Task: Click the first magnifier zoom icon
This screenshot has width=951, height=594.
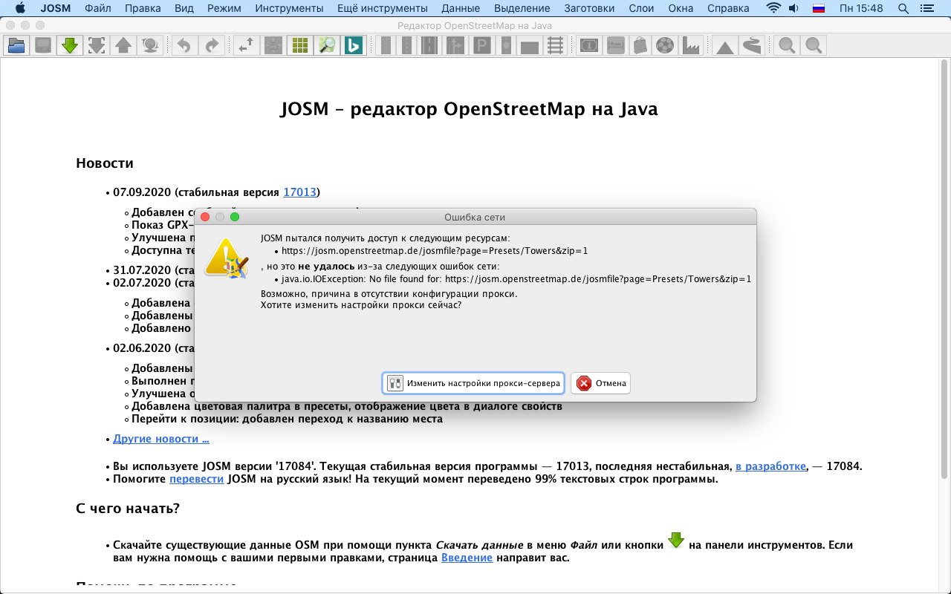Action: tap(786, 45)
